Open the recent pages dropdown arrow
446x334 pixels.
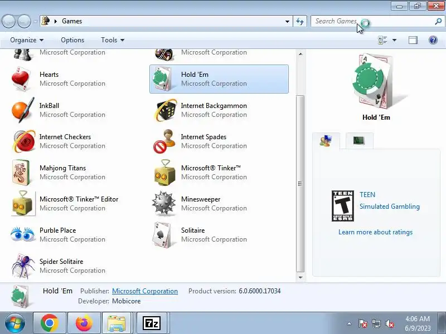click(35, 21)
